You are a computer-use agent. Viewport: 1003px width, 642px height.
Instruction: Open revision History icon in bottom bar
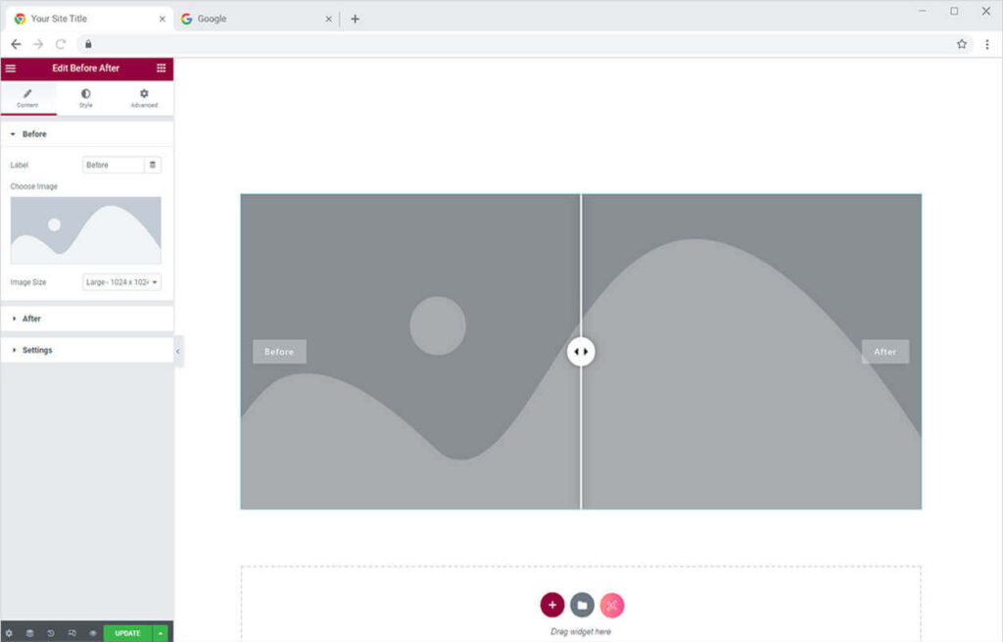pos(51,633)
